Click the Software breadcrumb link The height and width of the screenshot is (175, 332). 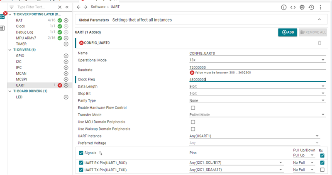coord(98,7)
